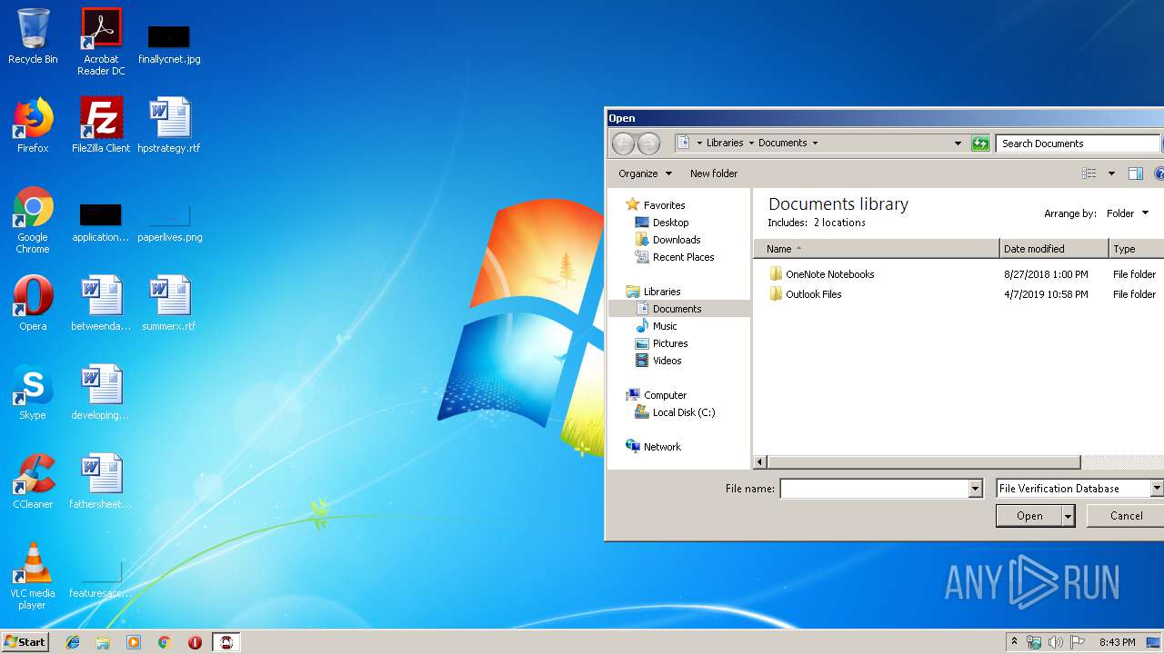Viewport: 1164px width, 654px height.
Task: Open the Chrome taskbar icon
Action: point(165,642)
